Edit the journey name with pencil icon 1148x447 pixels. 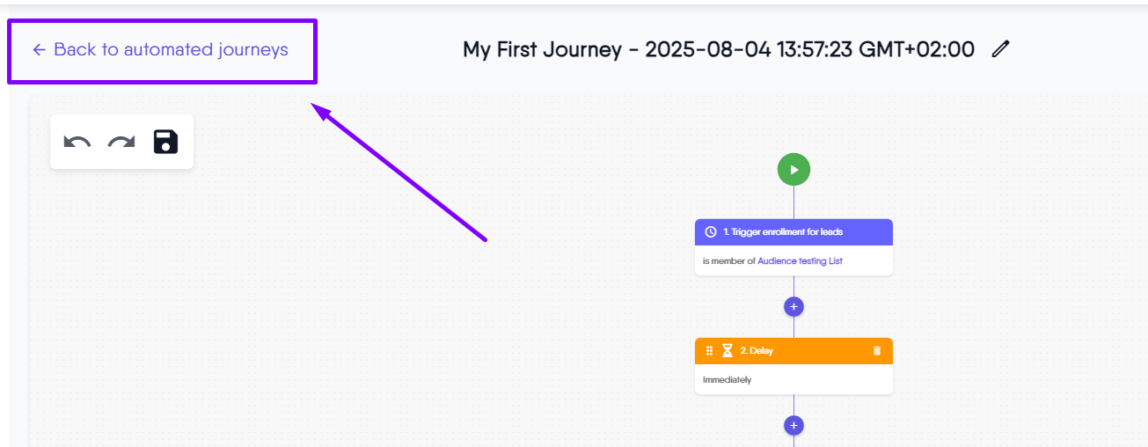coord(999,50)
